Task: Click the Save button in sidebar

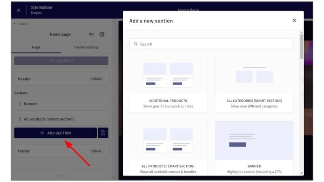Action: pos(61,176)
